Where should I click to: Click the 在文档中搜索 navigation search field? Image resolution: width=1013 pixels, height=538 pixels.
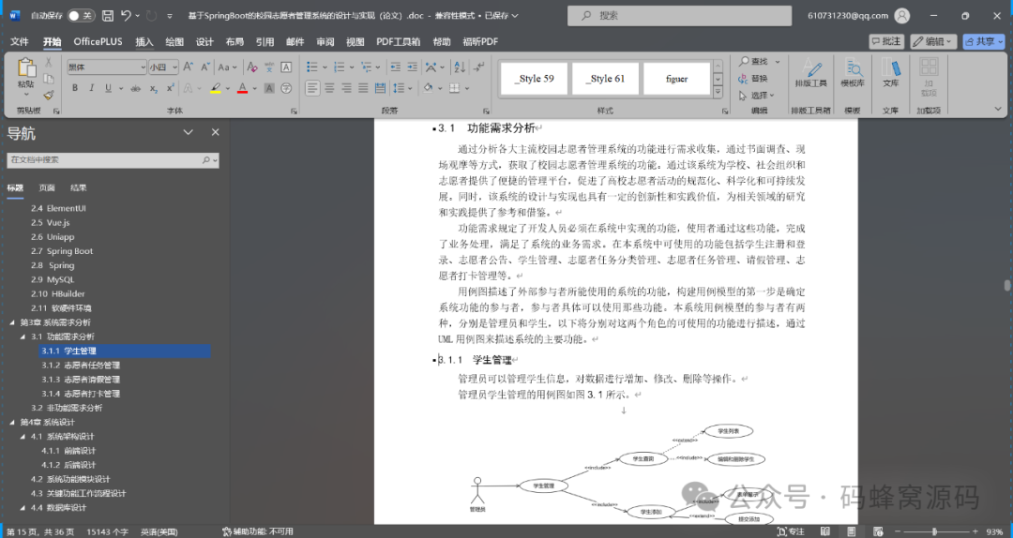pyautogui.click(x=113, y=159)
